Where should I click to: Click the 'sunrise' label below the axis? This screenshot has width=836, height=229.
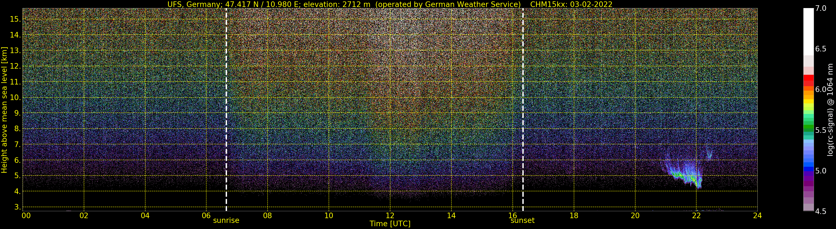click(x=226, y=221)
